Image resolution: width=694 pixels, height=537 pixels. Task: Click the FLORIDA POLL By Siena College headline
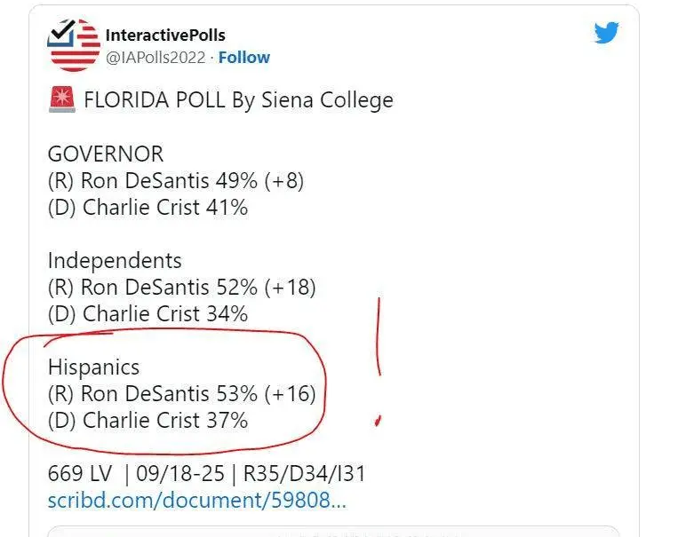coord(238,99)
